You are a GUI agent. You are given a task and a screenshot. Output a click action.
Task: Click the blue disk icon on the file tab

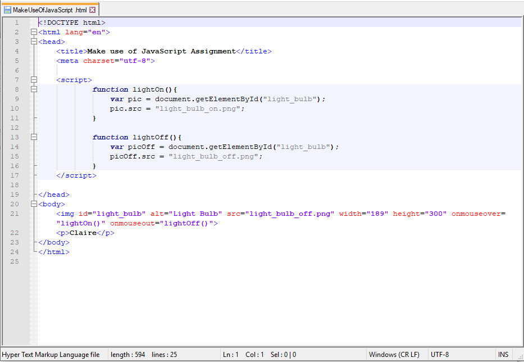point(7,10)
